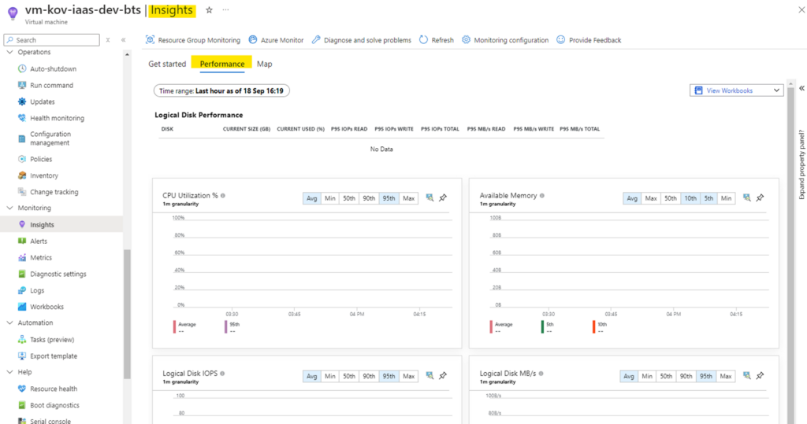Open Resource Group Monitoring

pos(193,40)
